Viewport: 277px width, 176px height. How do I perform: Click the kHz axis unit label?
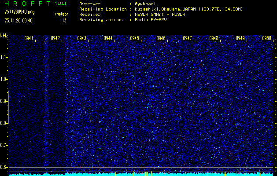click(4, 36)
